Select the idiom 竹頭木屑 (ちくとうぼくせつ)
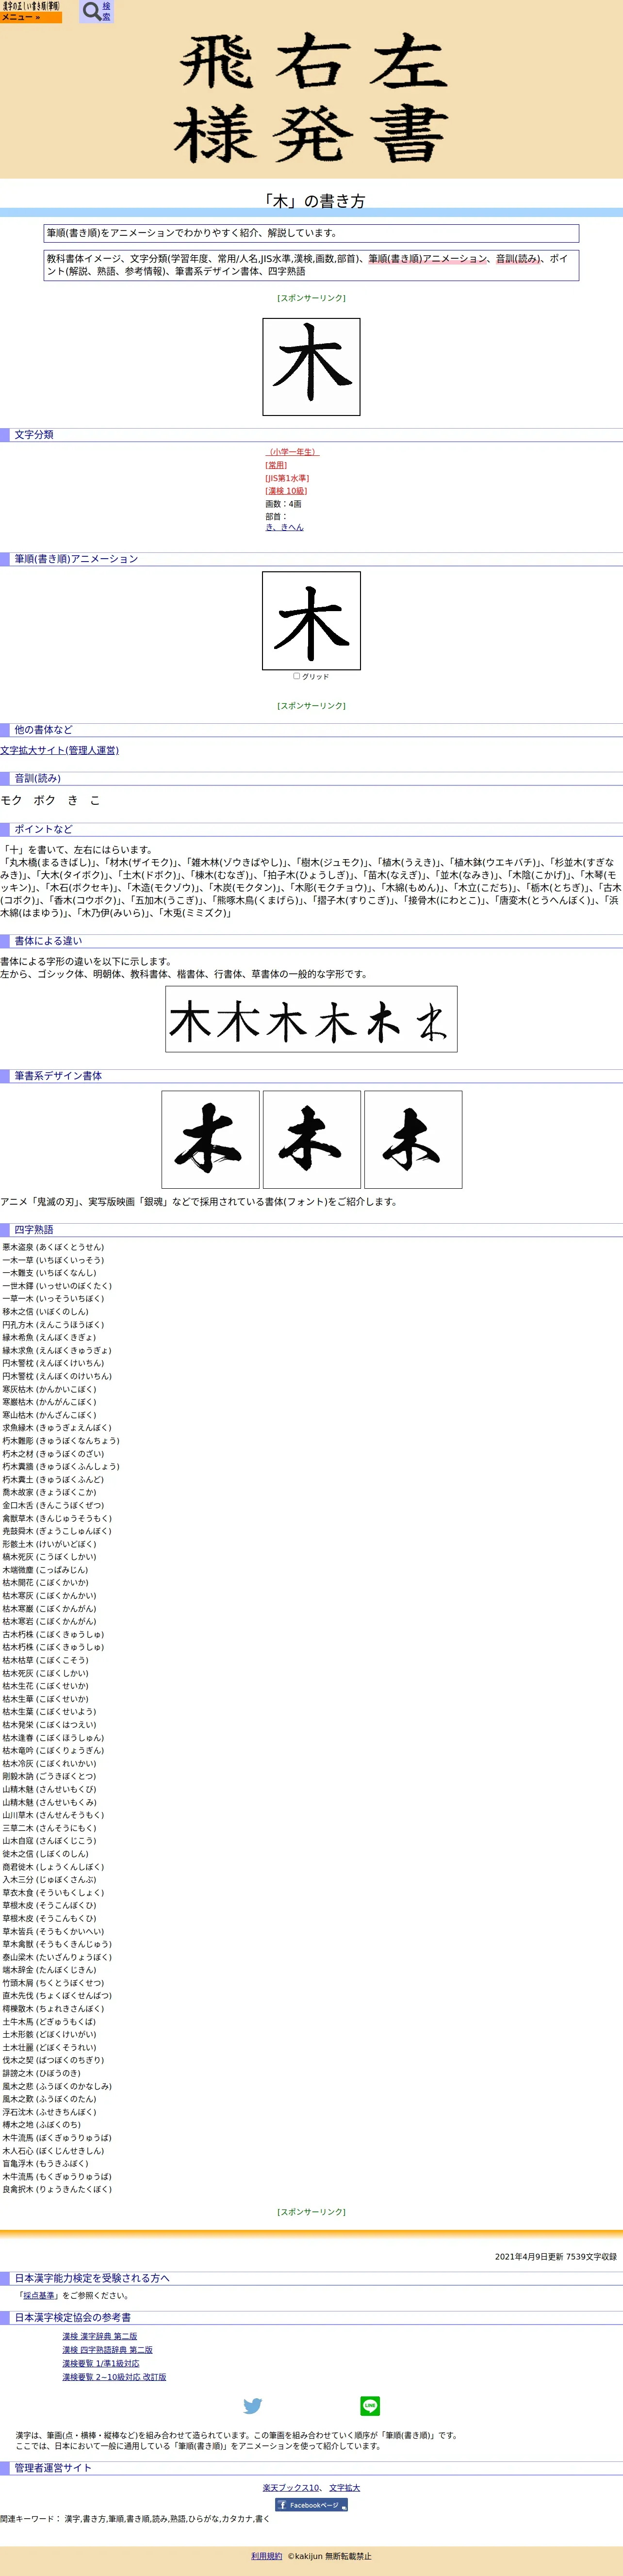Screen dimensions: 623x2576 point(53,1983)
